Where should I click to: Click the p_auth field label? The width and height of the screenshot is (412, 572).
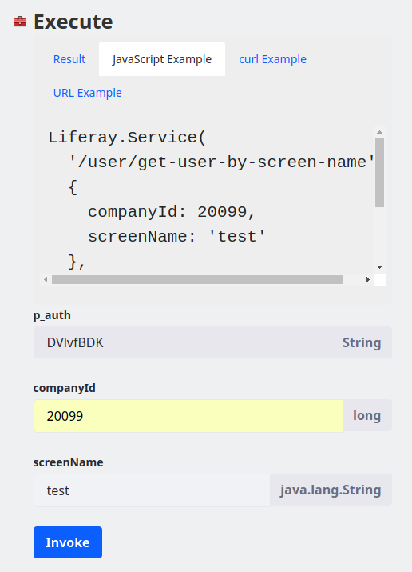pos(52,315)
